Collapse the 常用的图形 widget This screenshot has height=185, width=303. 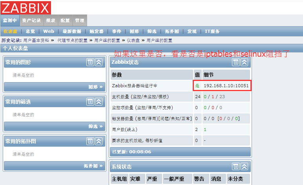(x=99, y=62)
